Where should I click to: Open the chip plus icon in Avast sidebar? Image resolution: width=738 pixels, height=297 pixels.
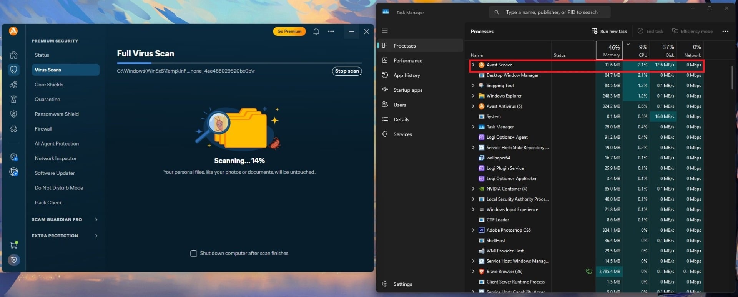(14, 157)
